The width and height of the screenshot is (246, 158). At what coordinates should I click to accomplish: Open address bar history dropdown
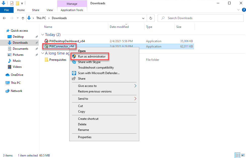143,18
